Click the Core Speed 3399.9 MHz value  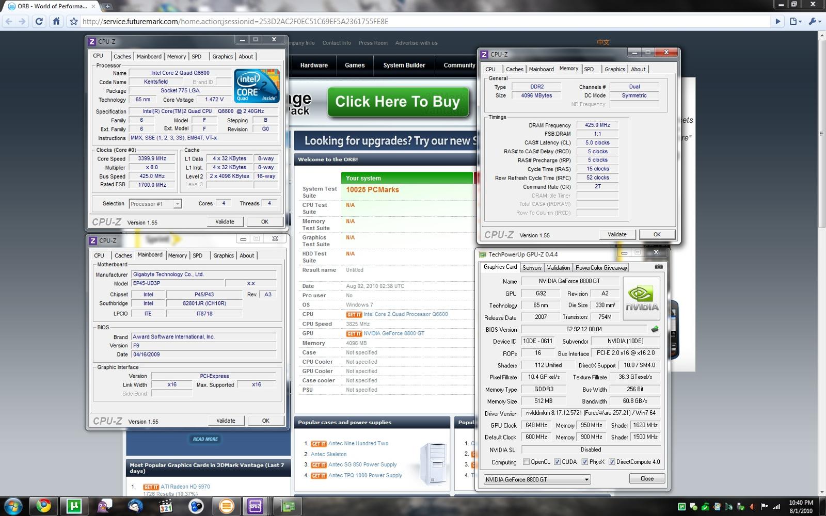(x=152, y=158)
